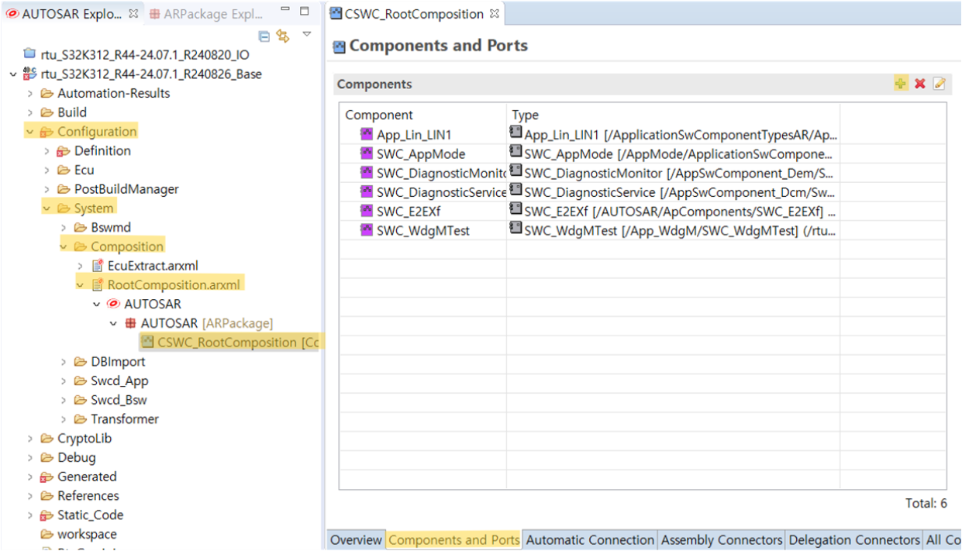Viewport: 962px width, 551px height.
Task: Switch to the ARPackage Explorer tab
Action: (x=206, y=14)
